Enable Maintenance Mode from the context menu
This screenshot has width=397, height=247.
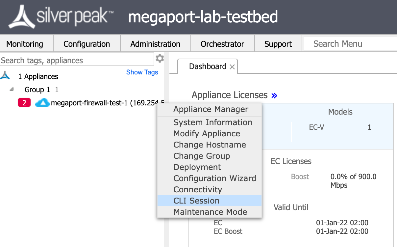click(x=210, y=212)
